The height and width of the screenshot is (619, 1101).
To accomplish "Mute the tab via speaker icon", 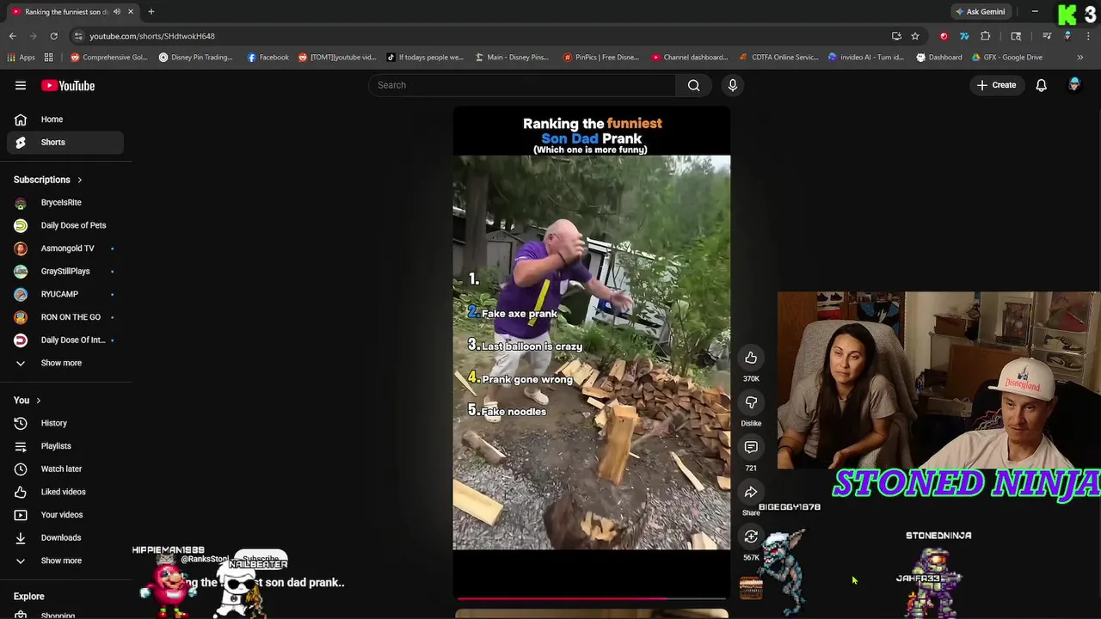I will [x=116, y=12].
